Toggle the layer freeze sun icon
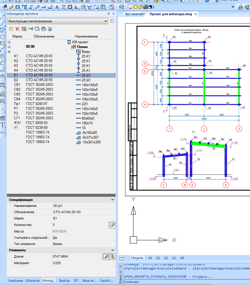 coord(135,7)
